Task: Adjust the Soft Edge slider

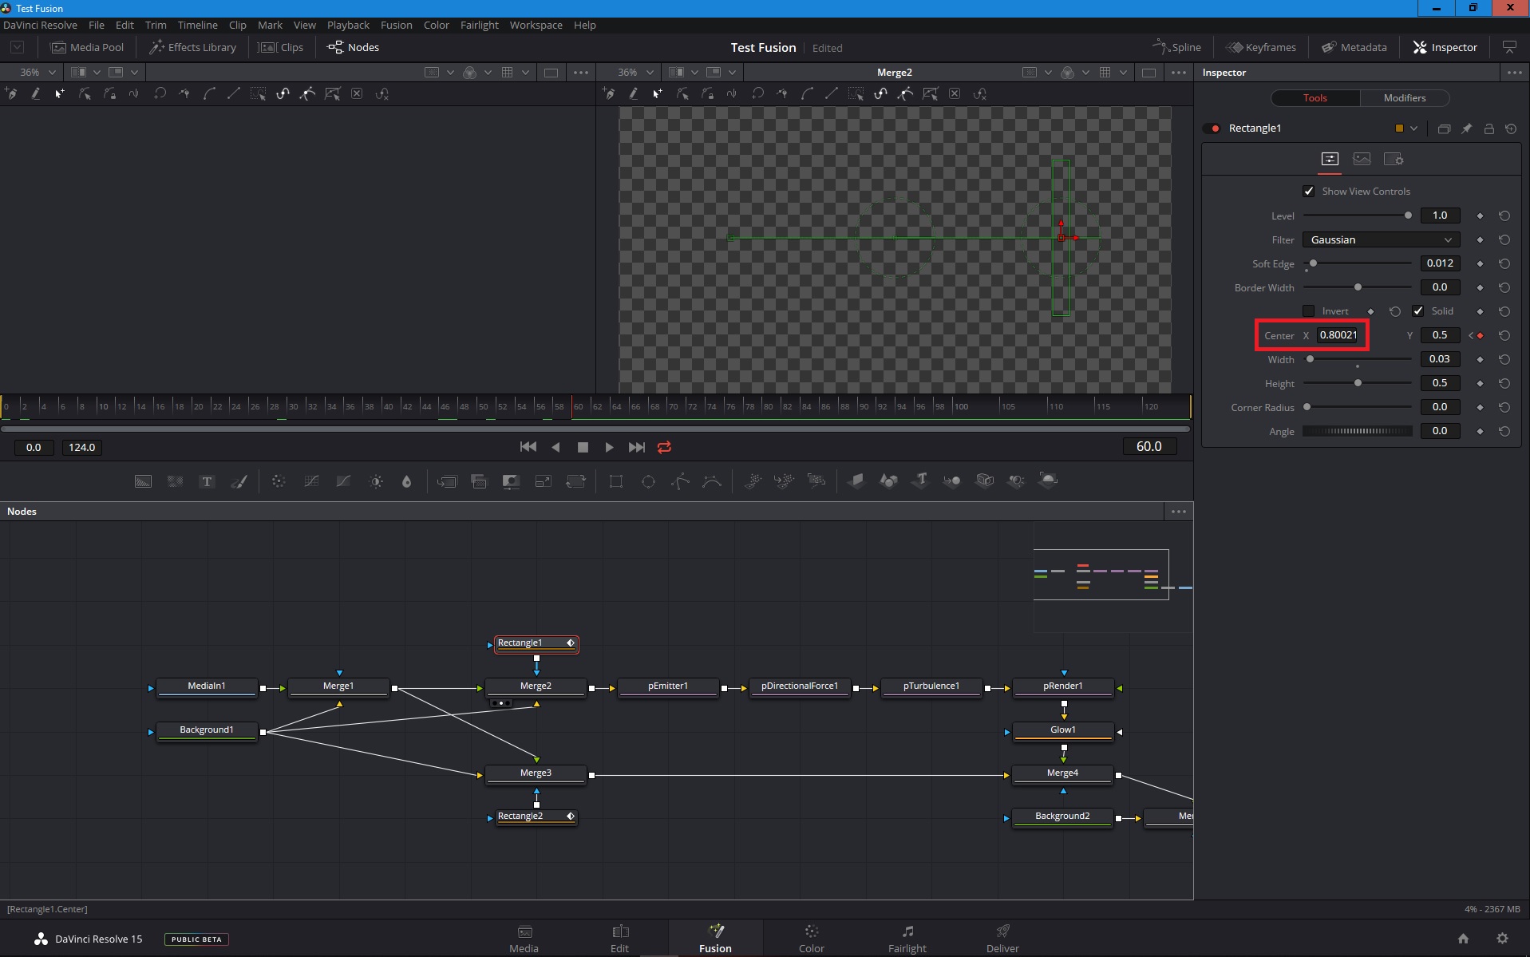Action: pos(1358,263)
